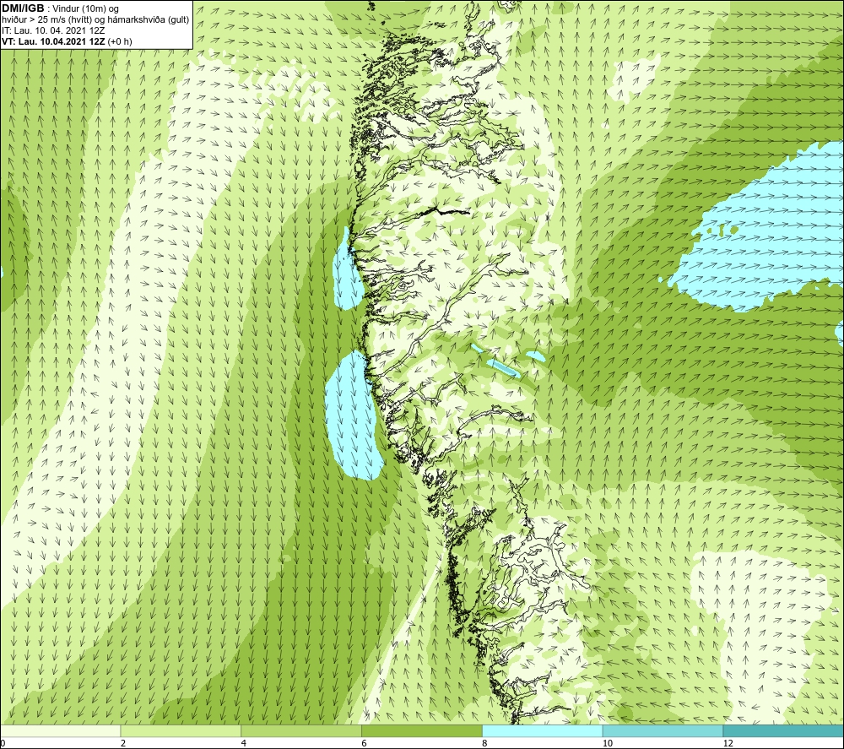Click the "6" legend scale label
Viewport: 844px width, 749px height.
(x=365, y=744)
